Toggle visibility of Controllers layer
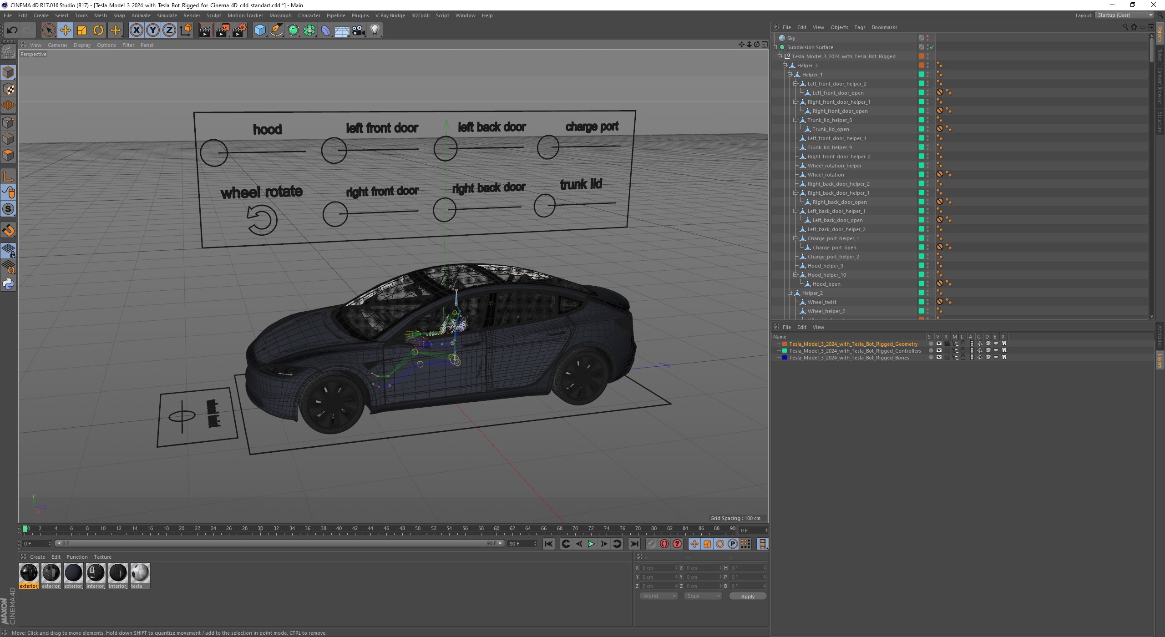 (939, 351)
